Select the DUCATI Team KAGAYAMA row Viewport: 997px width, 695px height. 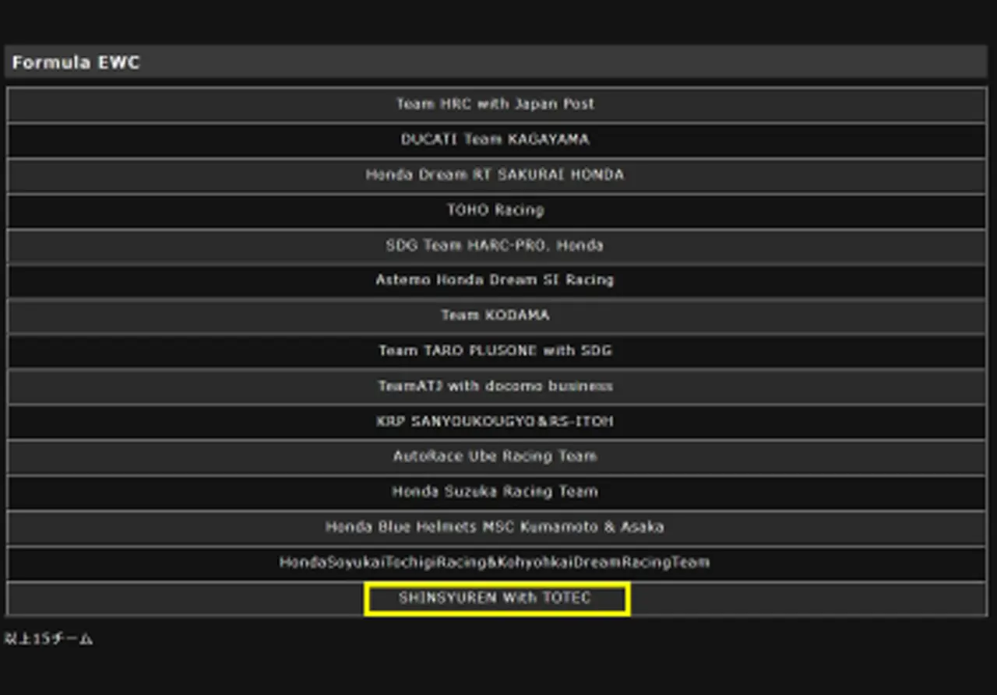(496, 140)
